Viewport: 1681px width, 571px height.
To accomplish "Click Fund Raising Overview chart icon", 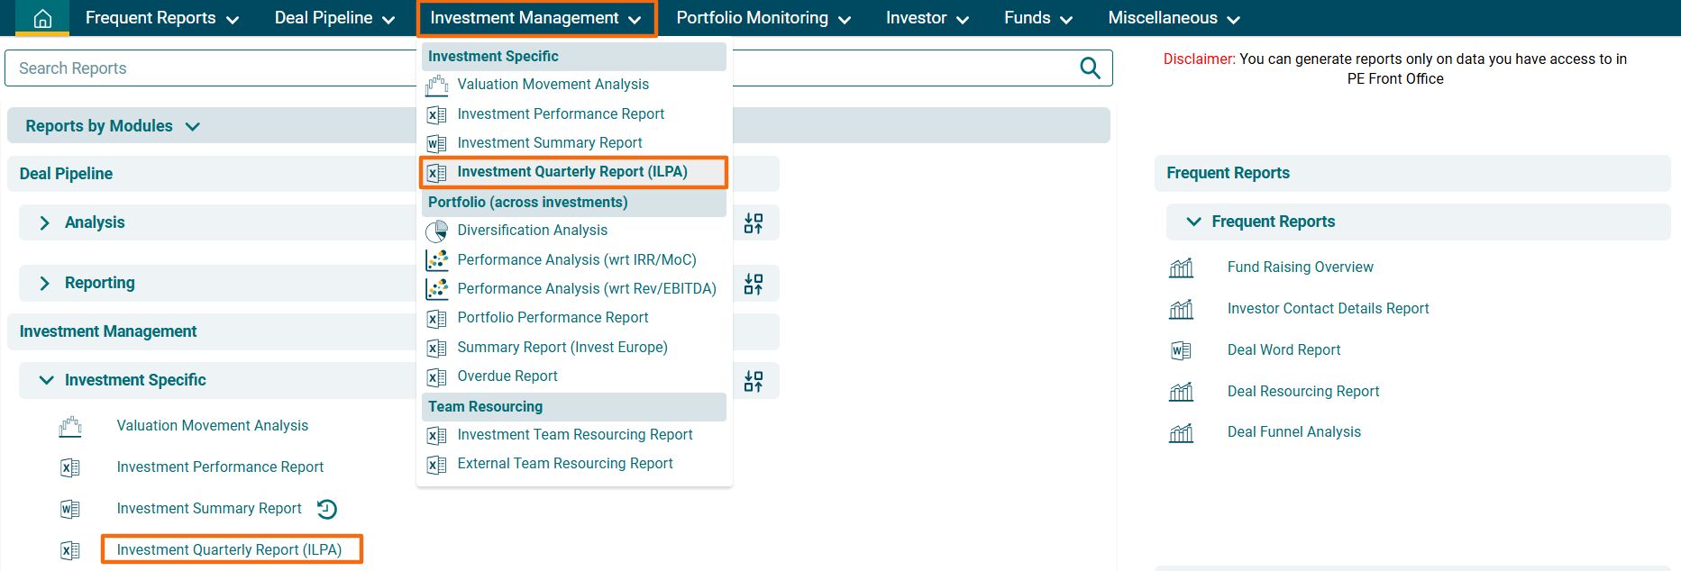I will pos(1181,267).
